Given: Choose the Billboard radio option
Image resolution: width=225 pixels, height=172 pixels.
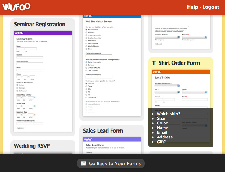Looking at the screenshot, I should [86, 32].
